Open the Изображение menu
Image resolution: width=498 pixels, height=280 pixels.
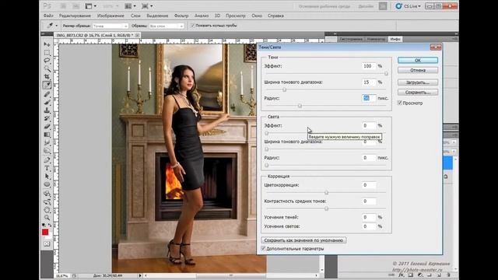(x=110, y=16)
